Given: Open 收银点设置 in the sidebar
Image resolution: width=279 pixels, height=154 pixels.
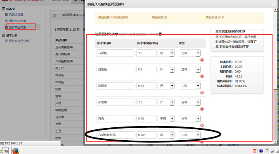Looking at the screenshot, I should (x=16, y=15).
